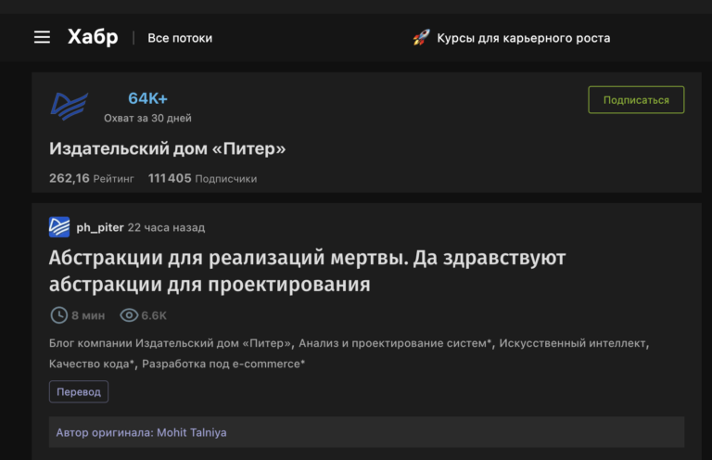Click the clock reading-time icon
The height and width of the screenshot is (460, 712).
(x=59, y=315)
